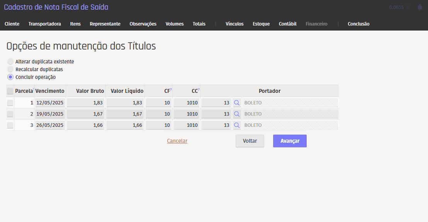Open Portador search for parcela 2
Image resolution: width=428 pixels, height=222 pixels.
(237, 114)
